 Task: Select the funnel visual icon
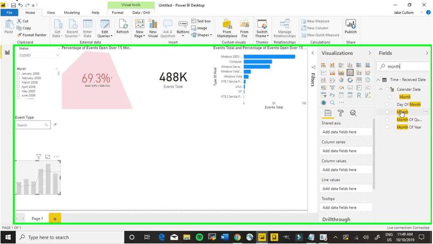332,87
